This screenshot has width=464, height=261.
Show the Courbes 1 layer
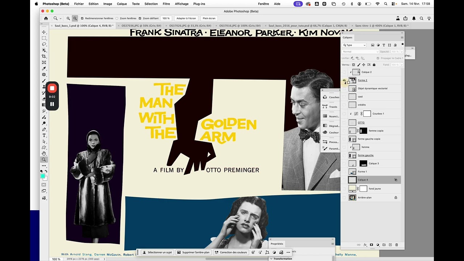pyautogui.click(x=344, y=114)
